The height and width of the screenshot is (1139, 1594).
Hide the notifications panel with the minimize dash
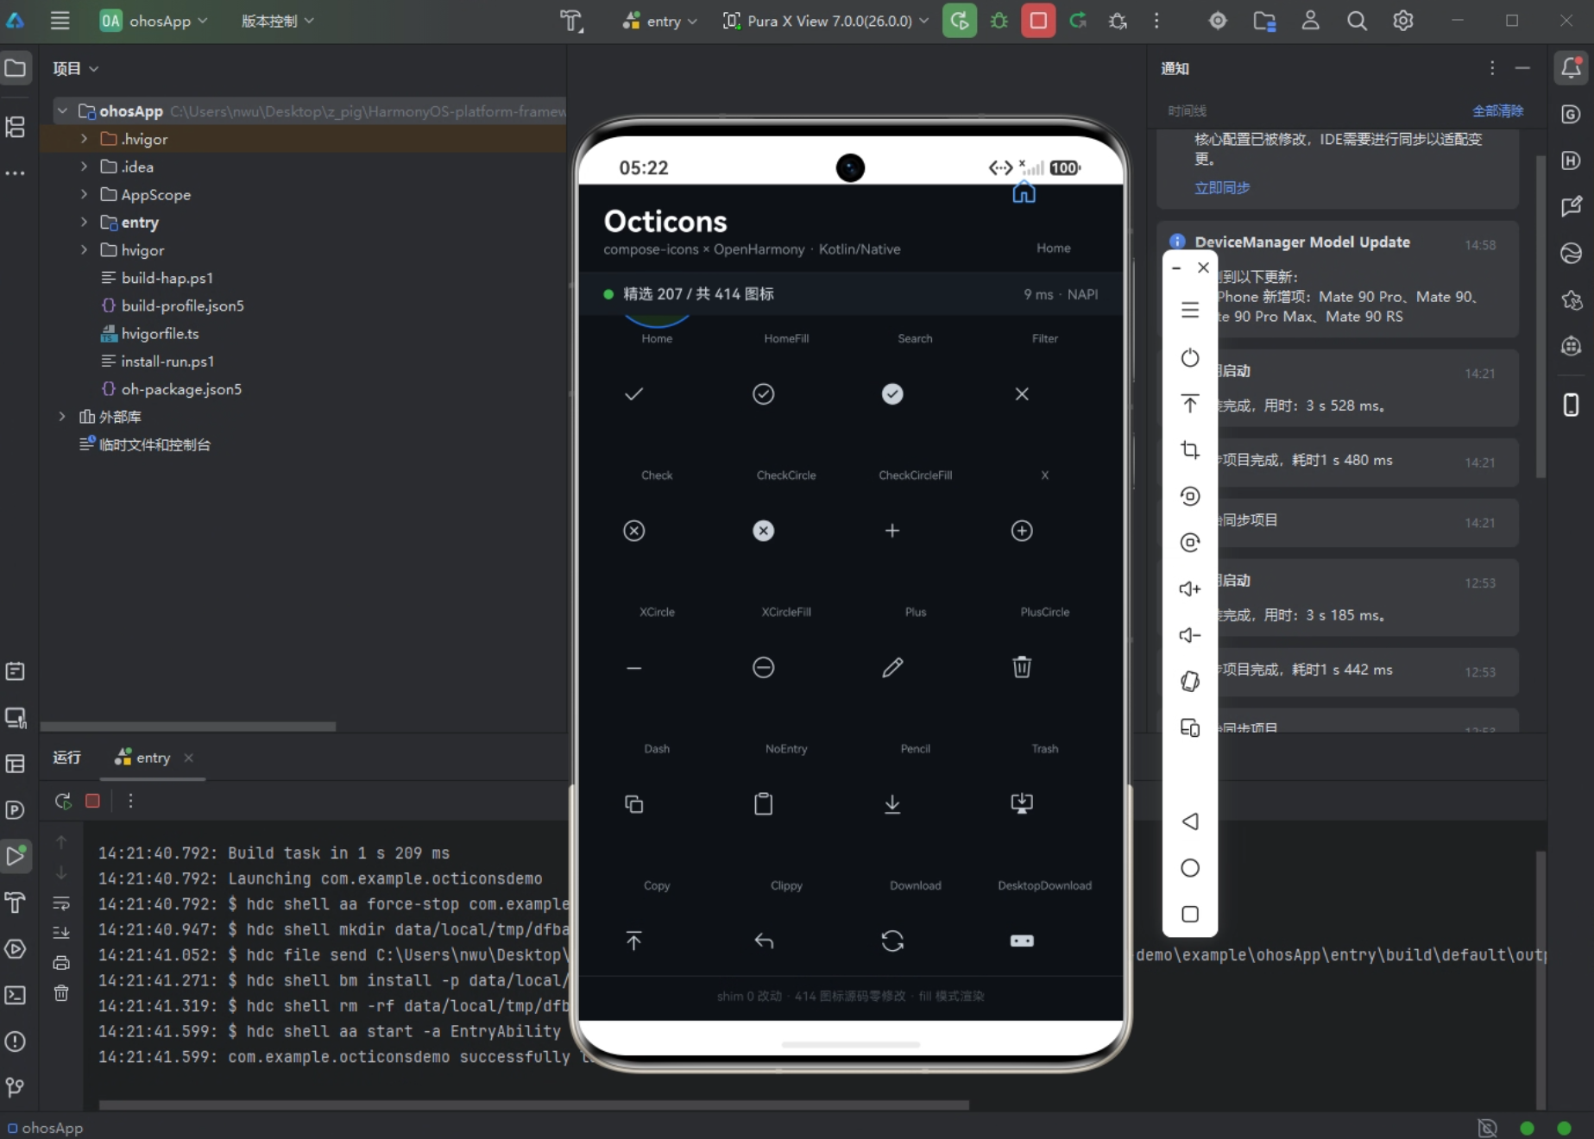tap(1522, 68)
